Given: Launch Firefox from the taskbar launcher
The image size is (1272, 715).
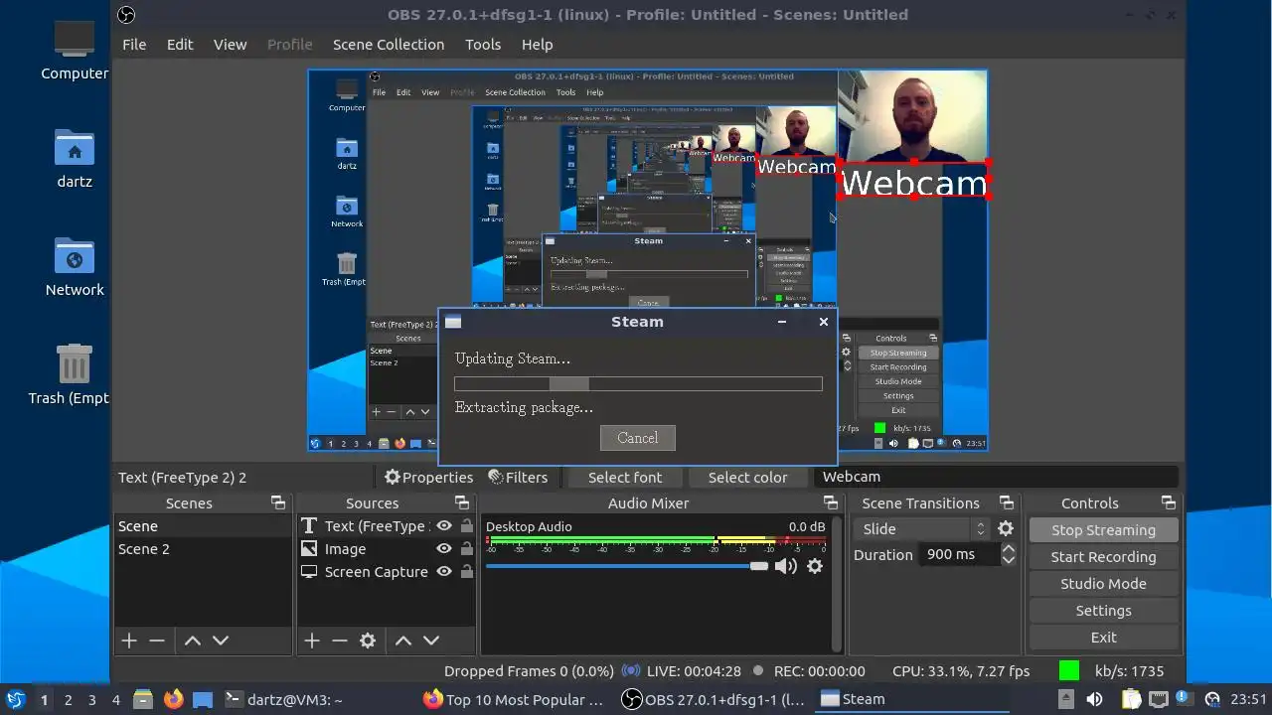Looking at the screenshot, I should tap(173, 699).
